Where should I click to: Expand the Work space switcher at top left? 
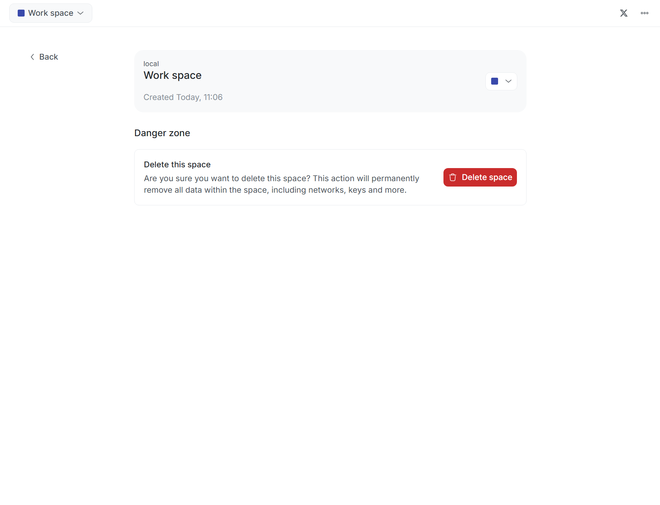(51, 13)
